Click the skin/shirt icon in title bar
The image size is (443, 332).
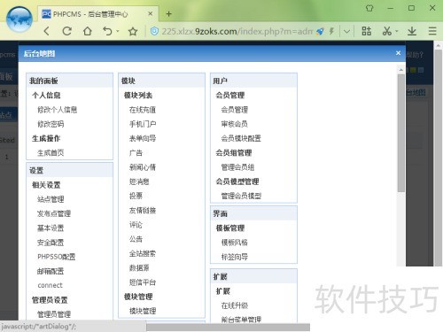click(369, 8)
